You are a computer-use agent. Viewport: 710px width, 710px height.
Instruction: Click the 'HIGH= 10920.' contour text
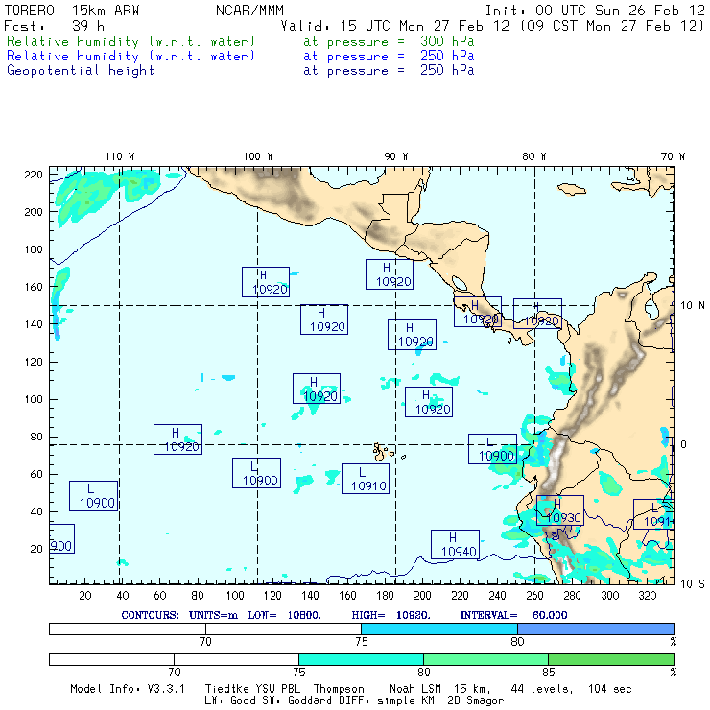tap(390, 615)
